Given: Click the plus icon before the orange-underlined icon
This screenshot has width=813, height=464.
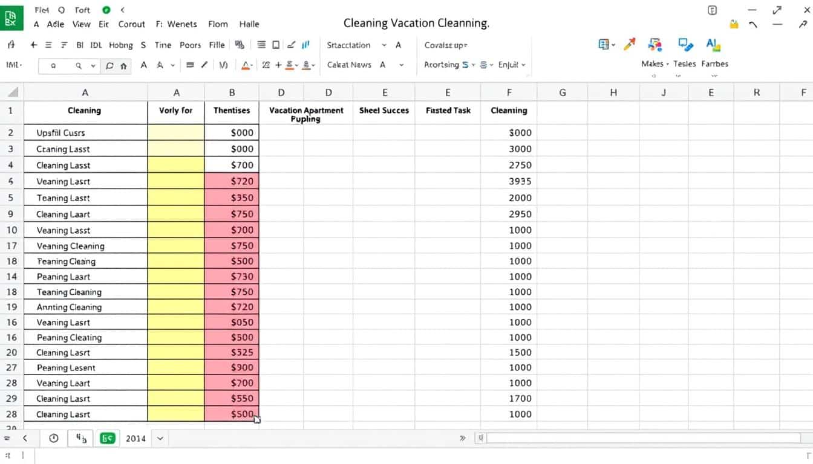Looking at the screenshot, I should click(x=278, y=65).
